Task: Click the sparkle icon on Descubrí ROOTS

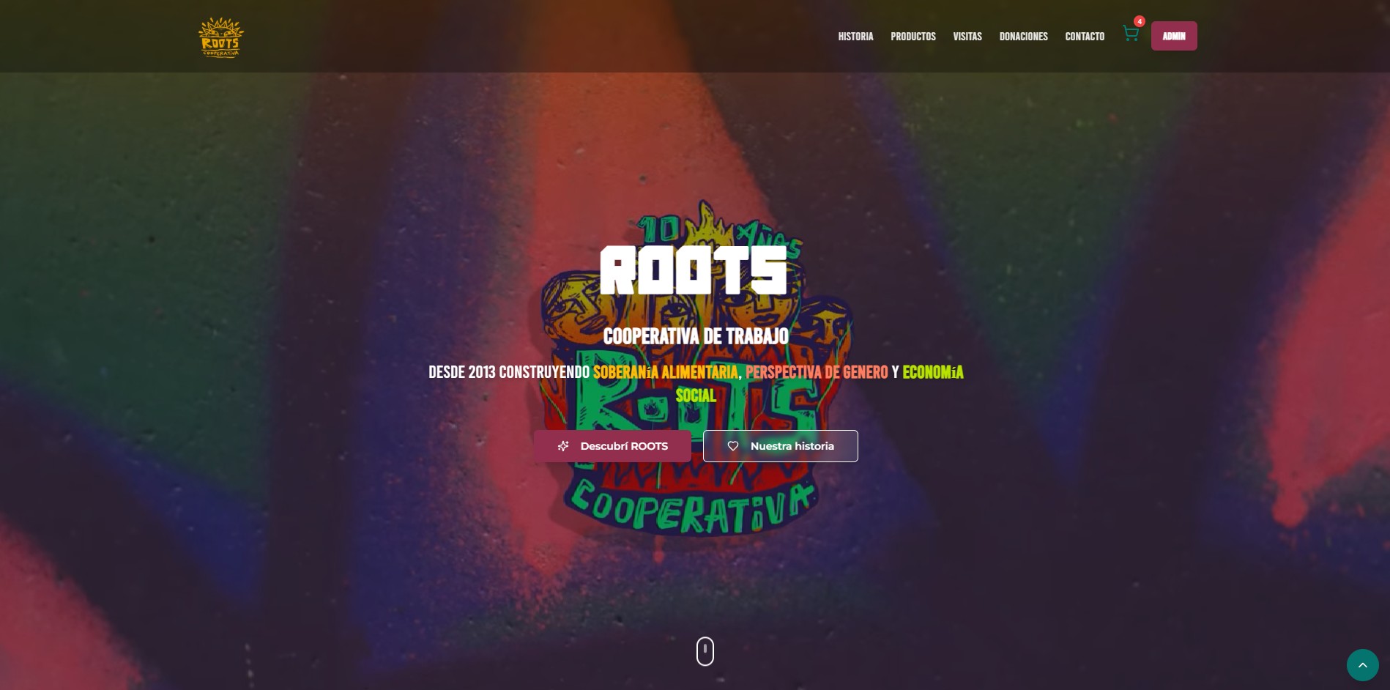Action: [x=563, y=446]
